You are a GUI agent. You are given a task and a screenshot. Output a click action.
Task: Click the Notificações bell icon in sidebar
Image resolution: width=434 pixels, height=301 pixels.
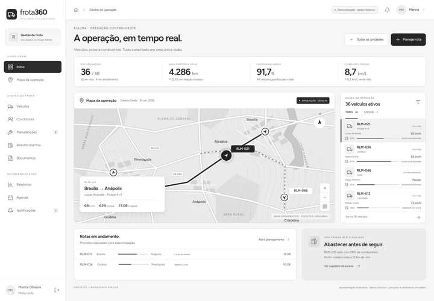coord(10,211)
